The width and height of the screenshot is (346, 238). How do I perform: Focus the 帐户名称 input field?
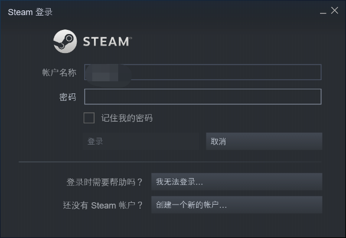pyautogui.click(x=202, y=72)
